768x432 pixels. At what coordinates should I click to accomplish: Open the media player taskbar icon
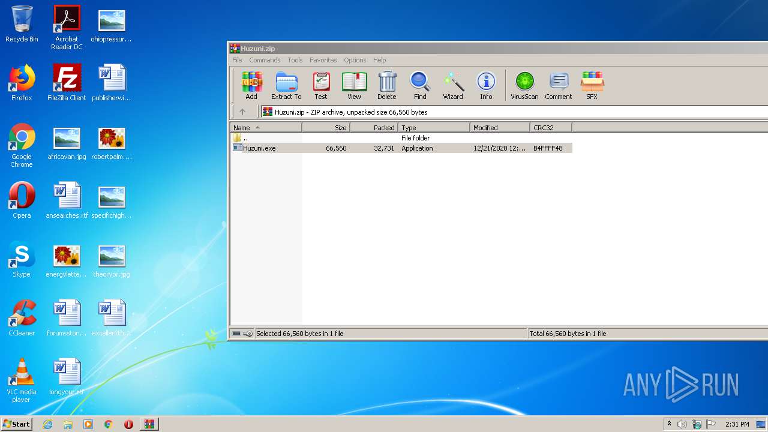coord(88,424)
